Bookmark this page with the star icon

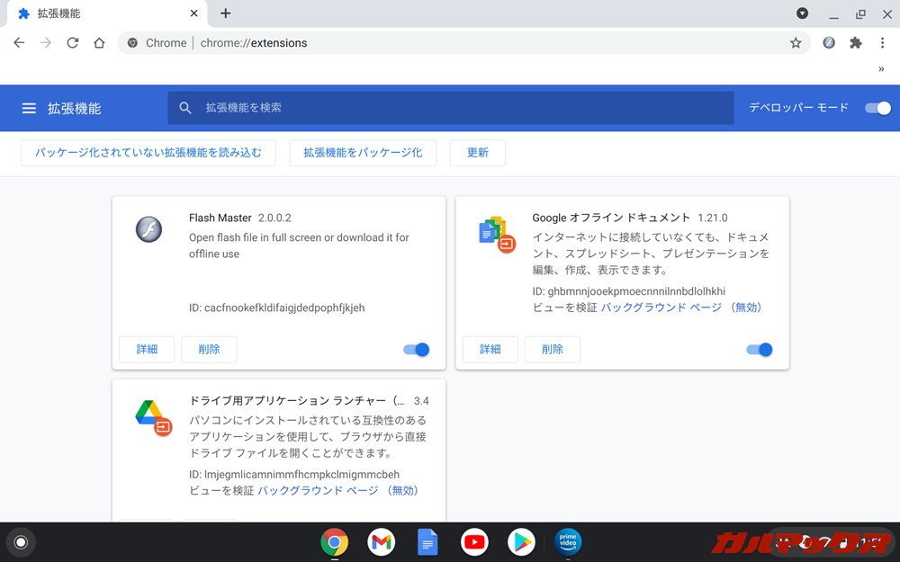pyautogui.click(x=795, y=42)
